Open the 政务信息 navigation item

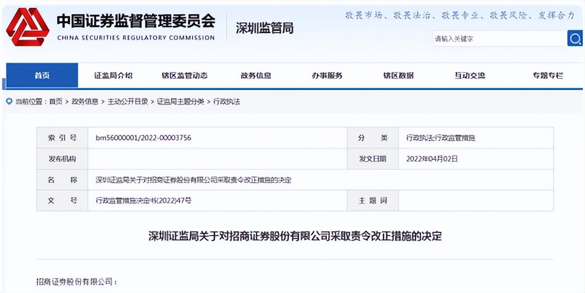click(x=256, y=75)
